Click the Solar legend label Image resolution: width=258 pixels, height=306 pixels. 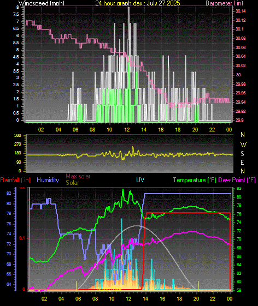pos(72,183)
